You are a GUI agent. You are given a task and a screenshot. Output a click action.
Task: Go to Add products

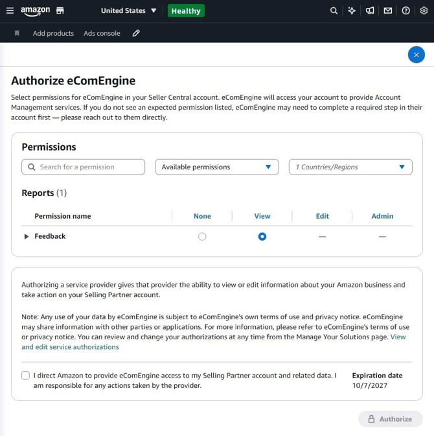point(53,33)
